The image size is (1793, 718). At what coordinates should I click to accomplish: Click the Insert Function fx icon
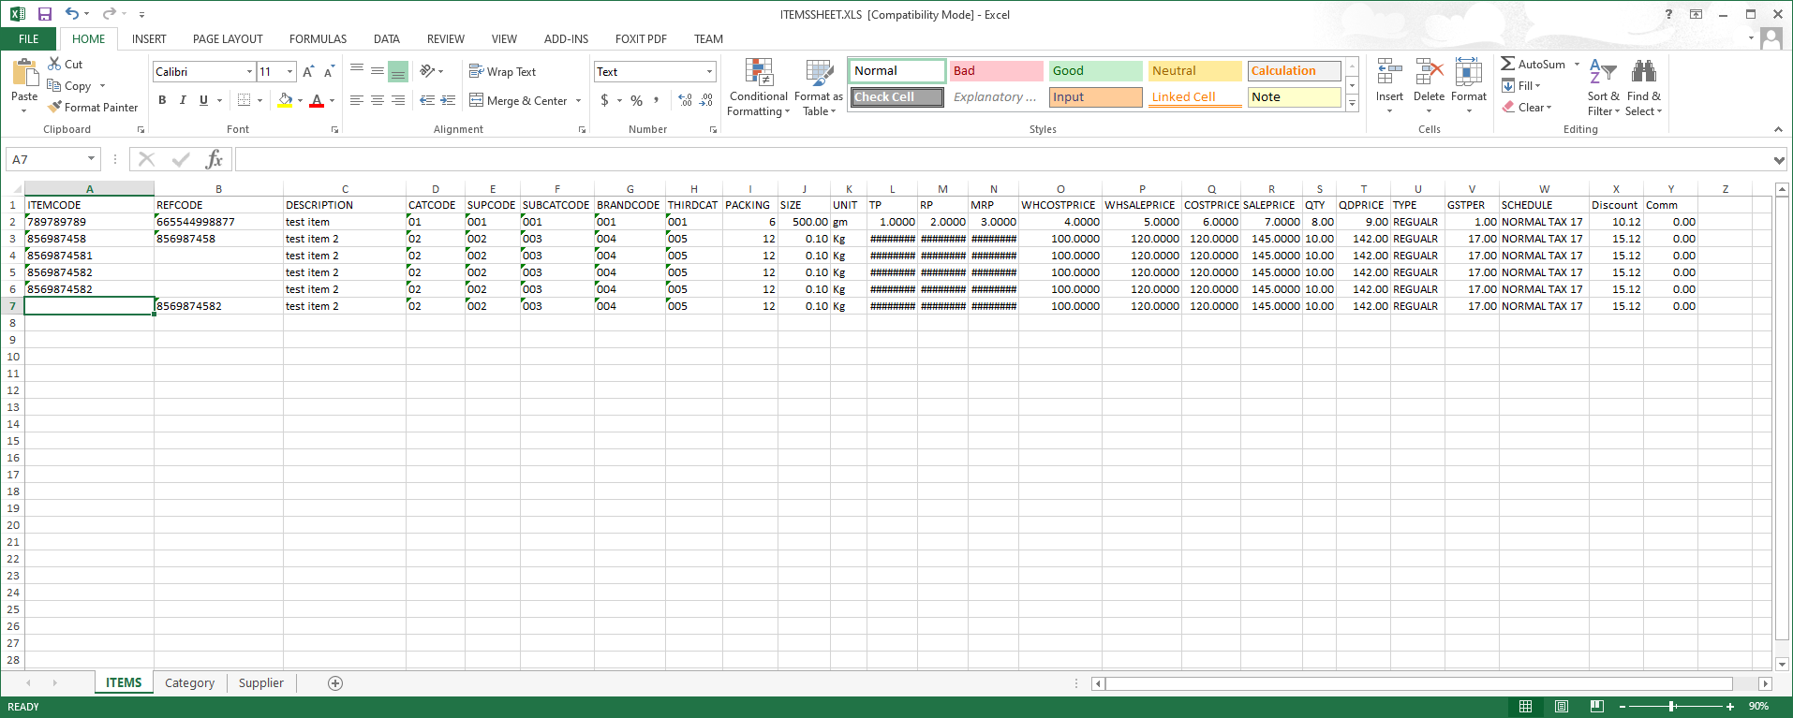coord(215,159)
